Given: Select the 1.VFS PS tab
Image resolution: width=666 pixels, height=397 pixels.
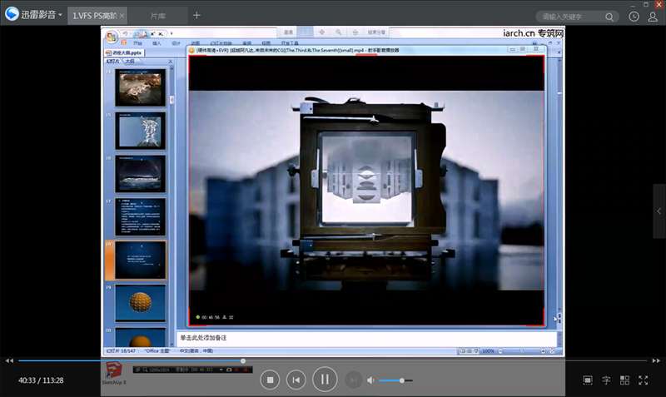Looking at the screenshot, I should tap(93, 15).
